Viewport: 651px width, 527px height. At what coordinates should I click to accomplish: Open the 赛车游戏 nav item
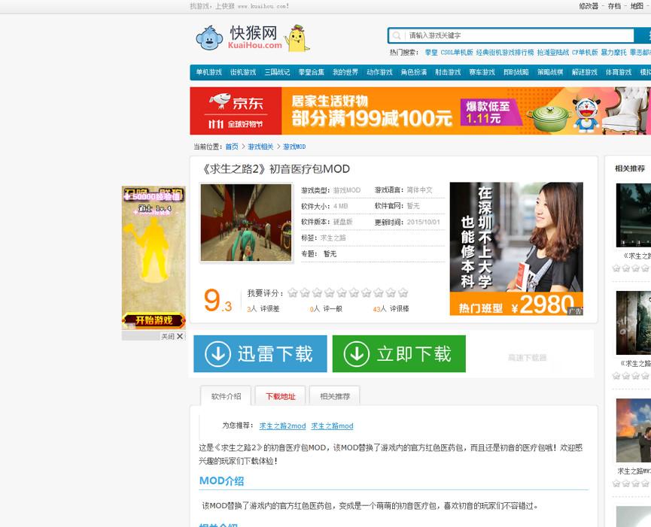pos(482,72)
